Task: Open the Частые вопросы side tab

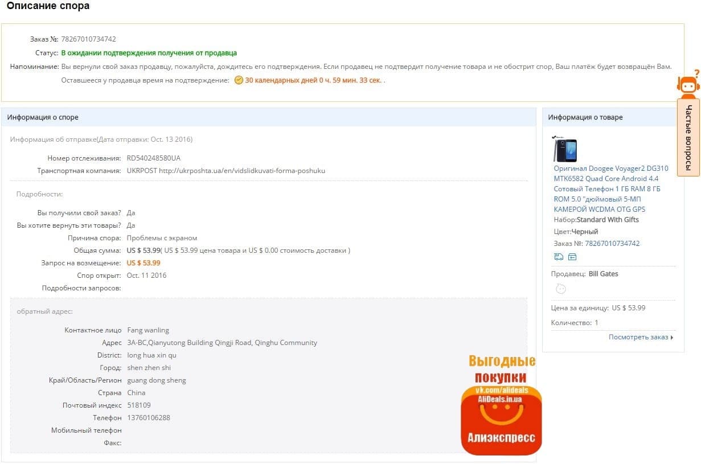Action: click(x=688, y=137)
